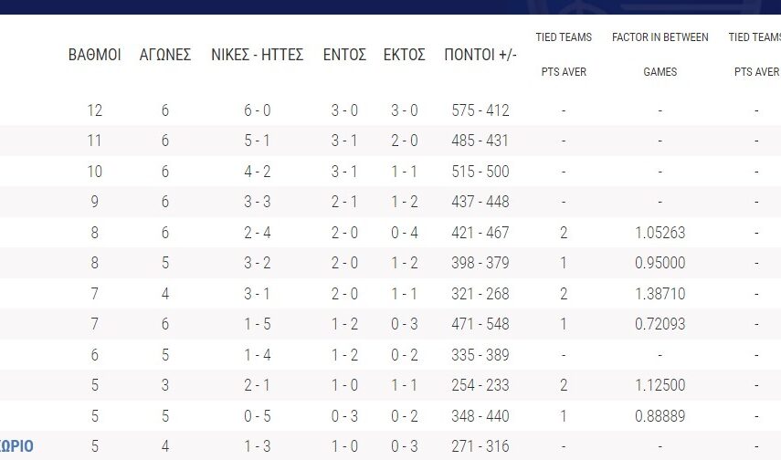Screen dimensions: 781x460
Task: Select the ΝΙΚΕΣ - ΗΤΤΕΣ column header
Action: pyautogui.click(x=257, y=55)
